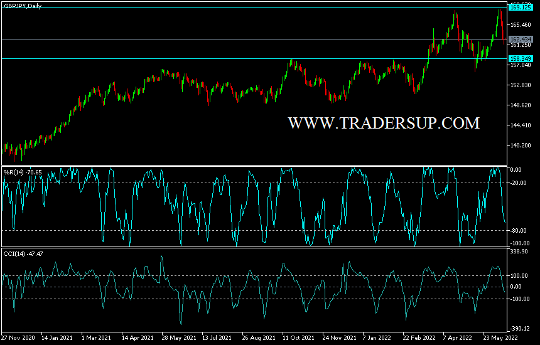Click the 23 May 2022 date label
The width and height of the screenshot is (540, 345).
point(500,337)
